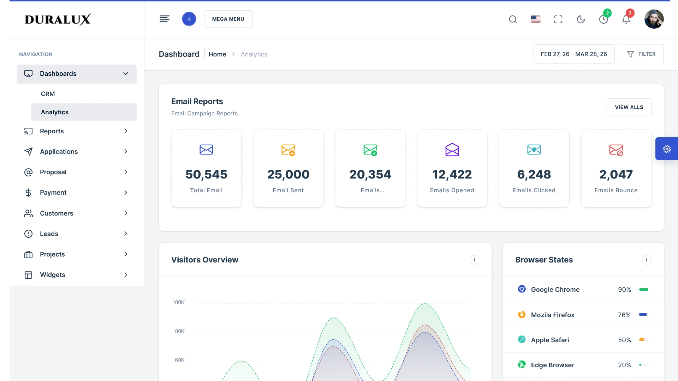Open the date range picker field
The width and height of the screenshot is (678, 381).
(x=574, y=54)
